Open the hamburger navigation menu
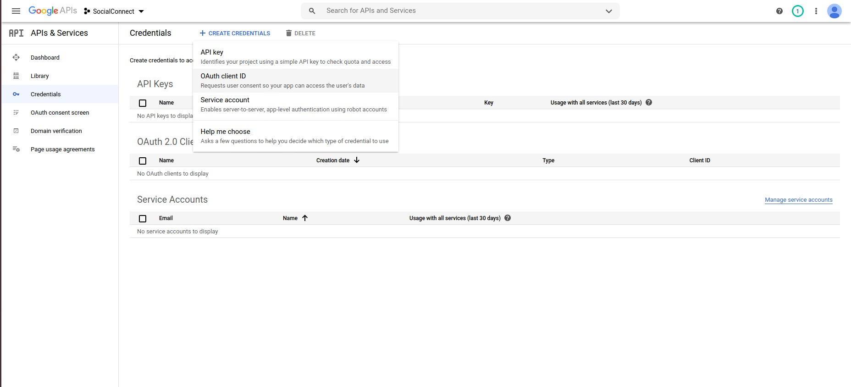This screenshot has width=851, height=387. (16, 11)
